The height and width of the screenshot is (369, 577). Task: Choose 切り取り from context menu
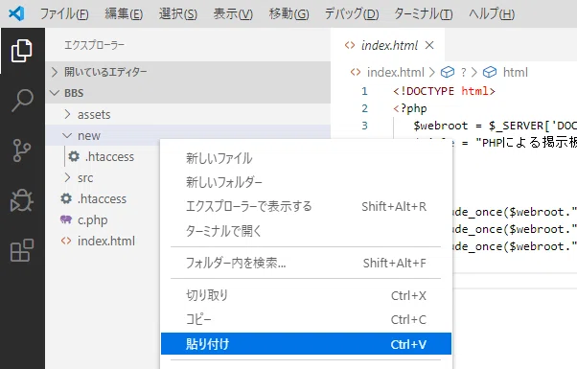306,295
